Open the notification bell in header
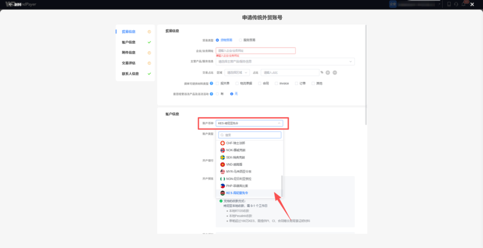This screenshot has width=483, height=248. pyautogui.click(x=464, y=4)
